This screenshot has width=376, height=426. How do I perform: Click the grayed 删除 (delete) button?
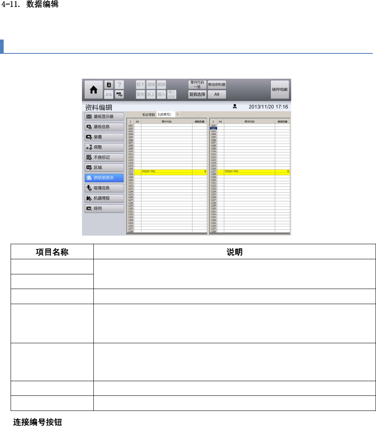pos(161,84)
